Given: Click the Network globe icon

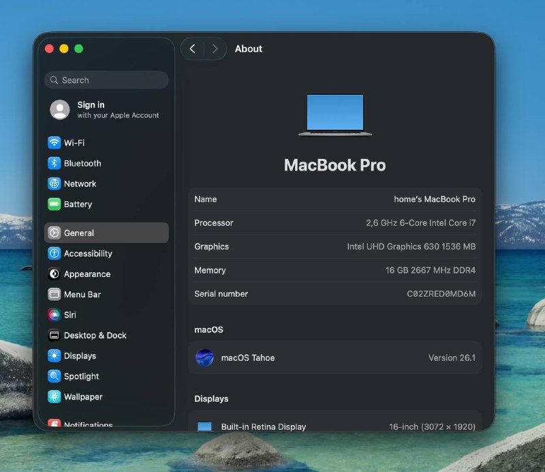Looking at the screenshot, I should [55, 183].
